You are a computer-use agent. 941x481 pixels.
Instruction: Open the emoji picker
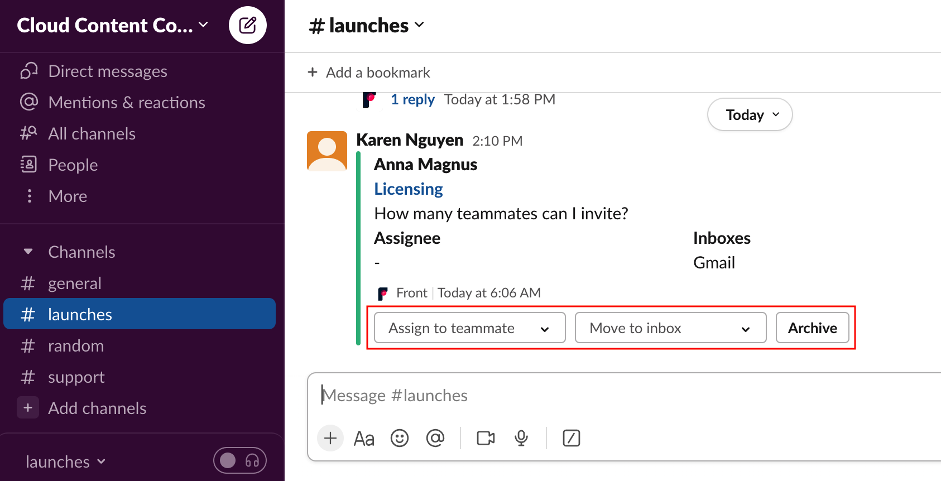(400, 439)
